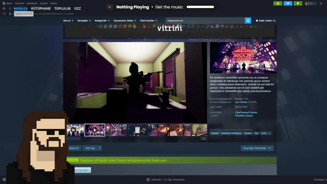Screen dimensions: 327x184
Task: Open the announcements megaphone button
Action: click(288, 3)
